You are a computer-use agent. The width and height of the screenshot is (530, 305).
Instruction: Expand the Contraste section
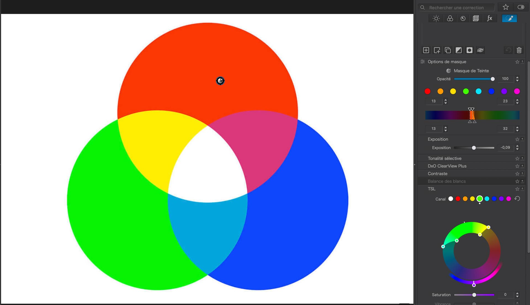point(438,174)
